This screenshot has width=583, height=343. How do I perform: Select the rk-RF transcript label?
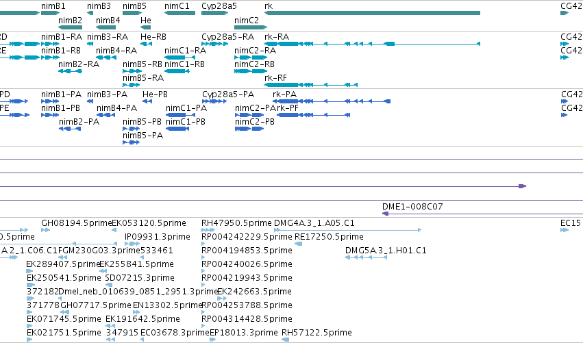tap(275, 78)
